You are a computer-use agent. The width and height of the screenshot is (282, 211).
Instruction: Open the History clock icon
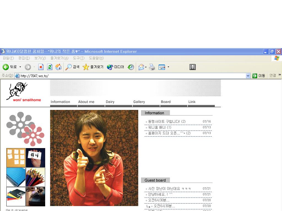131,67
